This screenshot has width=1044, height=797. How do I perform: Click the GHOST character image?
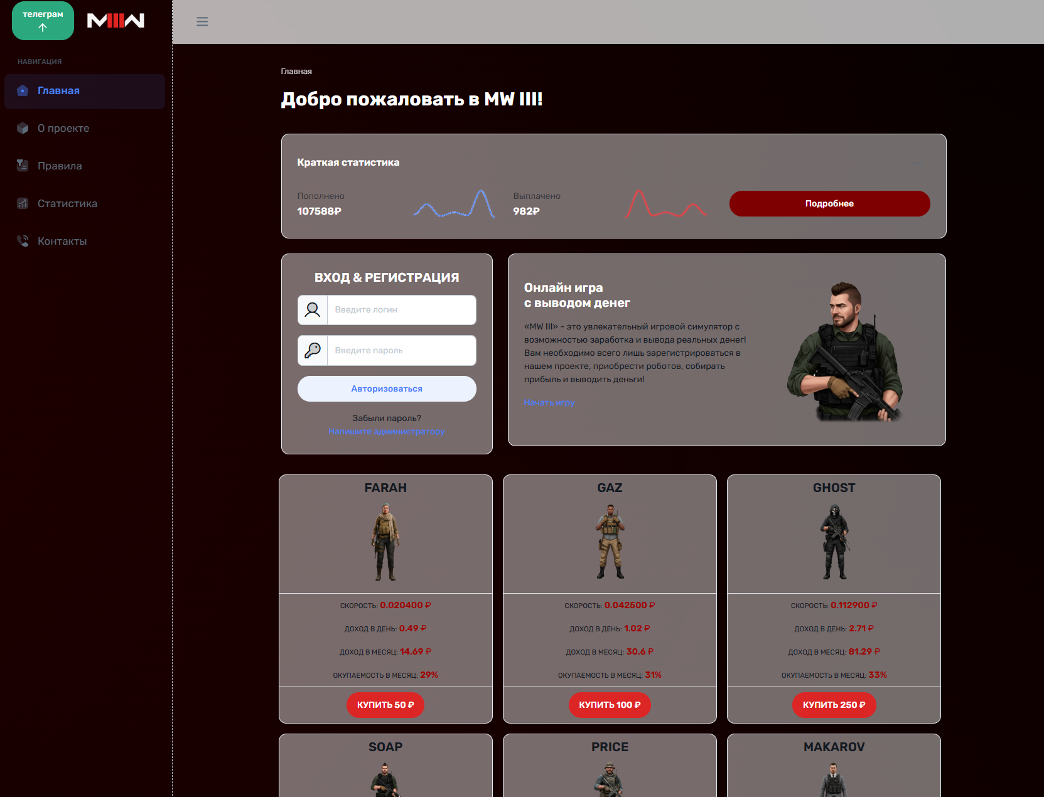pos(834,542)
